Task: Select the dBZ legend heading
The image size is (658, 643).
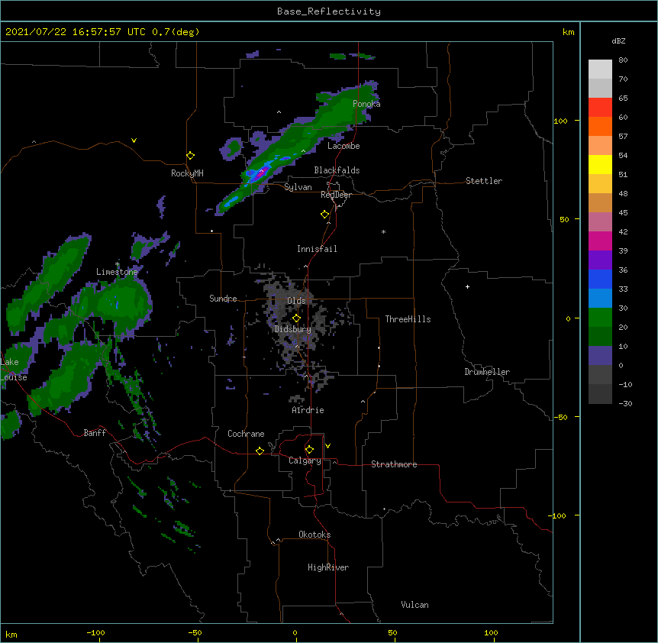Action: [x=618, y=40]
